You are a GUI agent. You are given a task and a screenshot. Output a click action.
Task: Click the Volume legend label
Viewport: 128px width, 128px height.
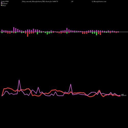click(5, 4)
